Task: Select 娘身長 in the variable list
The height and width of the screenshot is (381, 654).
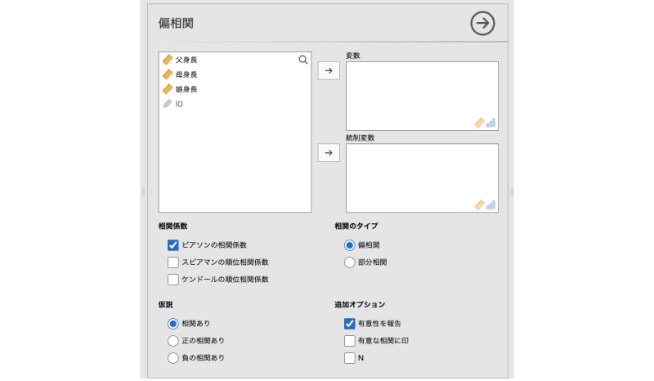Action: (186, 89)
